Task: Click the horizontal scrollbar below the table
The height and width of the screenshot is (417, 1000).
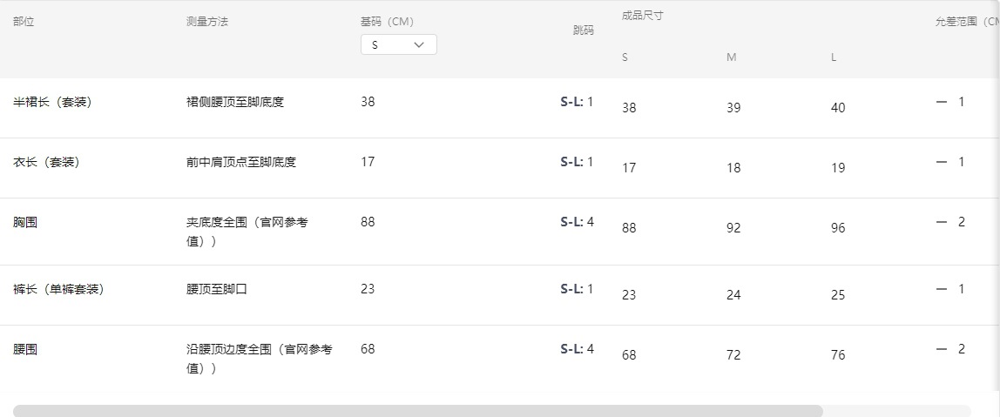Action: 418,410
